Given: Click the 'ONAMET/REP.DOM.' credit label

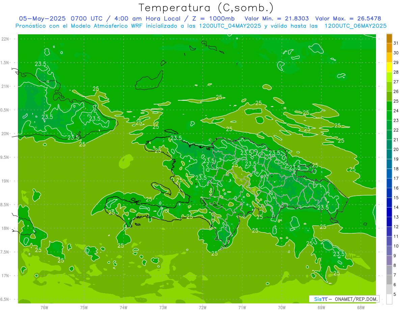Looking at the screenshot, I should click(x=355, y=299).
